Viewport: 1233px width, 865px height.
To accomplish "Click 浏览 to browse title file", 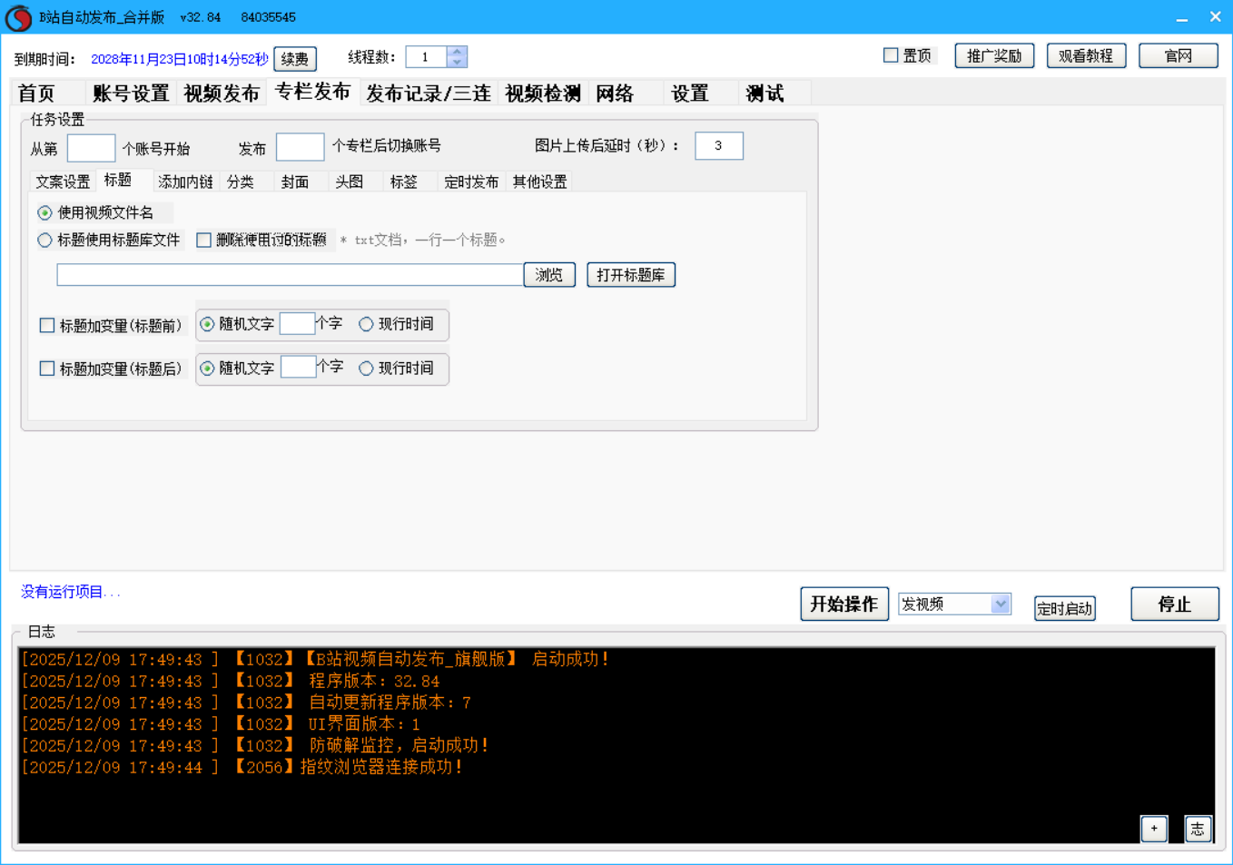I will (549, 275).
